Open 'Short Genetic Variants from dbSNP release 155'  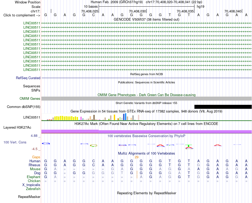pyautogui.click(x=146, y=103)
